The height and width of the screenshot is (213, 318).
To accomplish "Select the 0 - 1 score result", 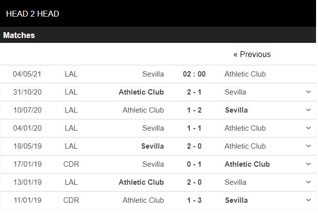I will point(194,164).
